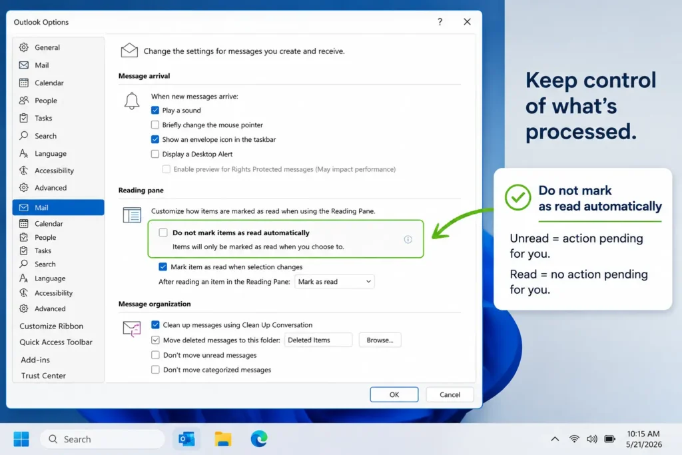Check Don't move categorized messages
682x455 pixels.
(x=155, y=370)
